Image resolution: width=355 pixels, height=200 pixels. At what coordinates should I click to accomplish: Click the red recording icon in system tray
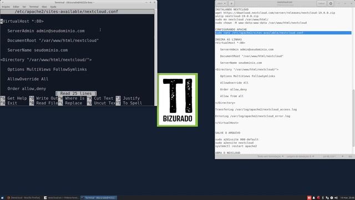coord(309,198)
